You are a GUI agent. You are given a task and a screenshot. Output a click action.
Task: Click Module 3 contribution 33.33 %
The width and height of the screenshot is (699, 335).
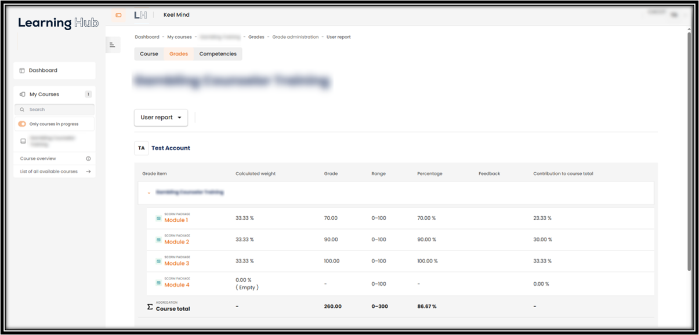[x=542, y=261]
